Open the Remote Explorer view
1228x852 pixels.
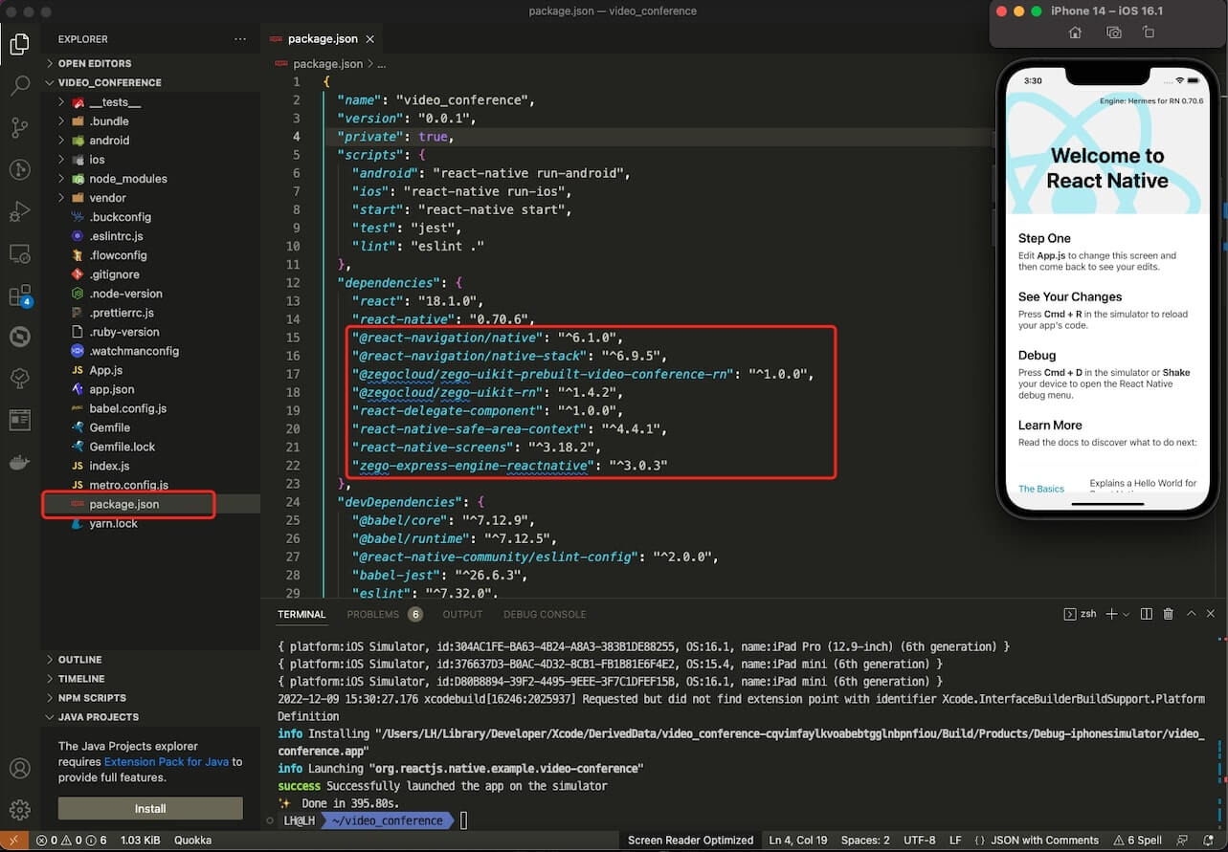coord(19,253)
